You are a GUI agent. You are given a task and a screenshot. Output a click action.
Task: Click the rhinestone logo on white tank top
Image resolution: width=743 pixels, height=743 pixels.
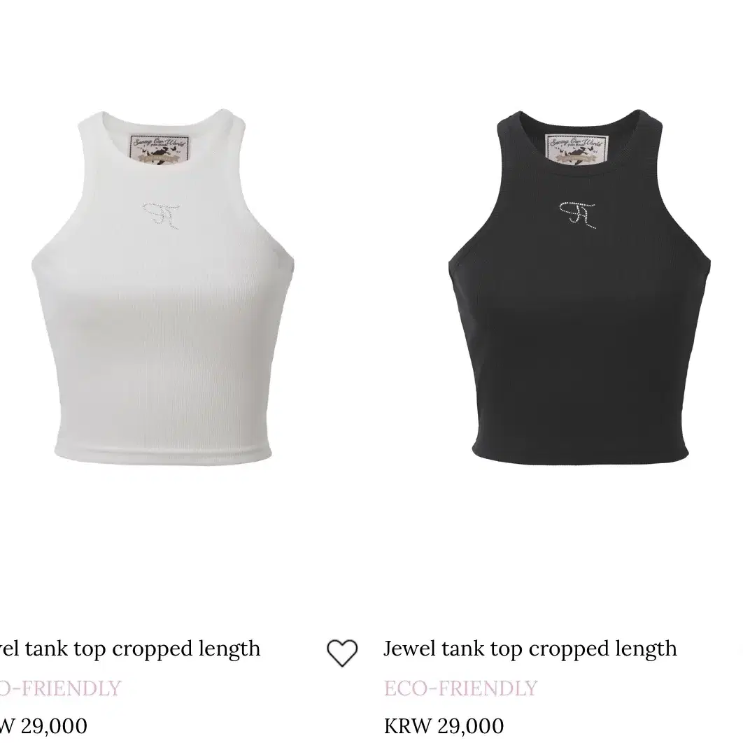point(161,215)
